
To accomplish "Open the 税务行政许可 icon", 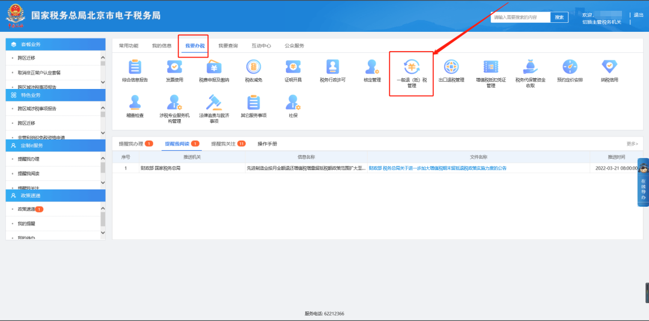I will pyautogui.click(x=332, y=67).
